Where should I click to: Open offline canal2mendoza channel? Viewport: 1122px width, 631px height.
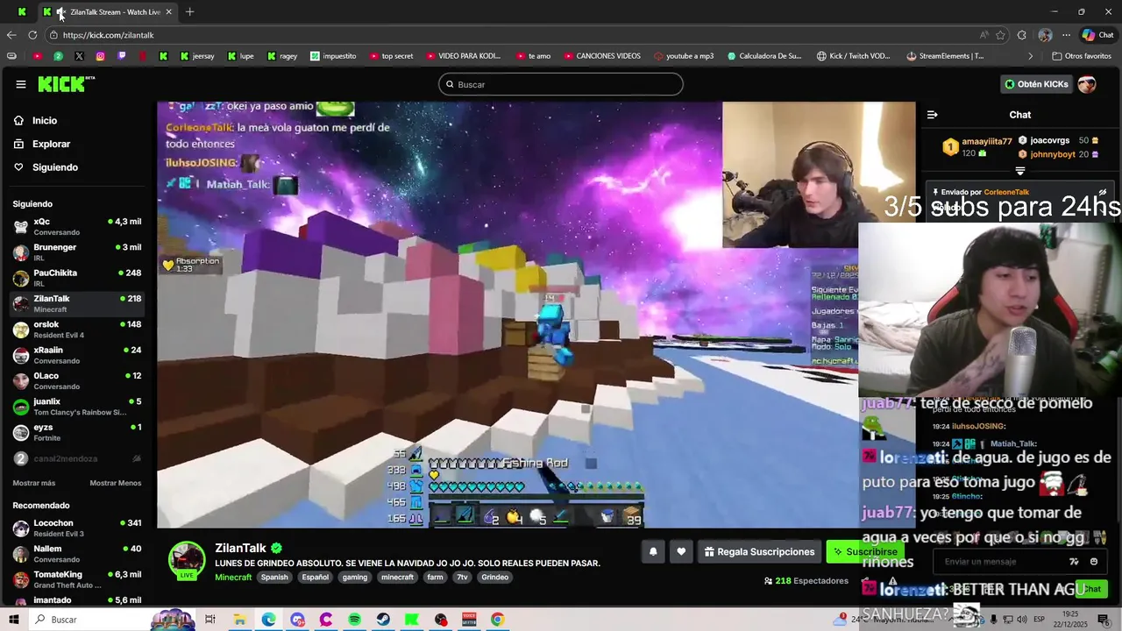coord(77,458)
